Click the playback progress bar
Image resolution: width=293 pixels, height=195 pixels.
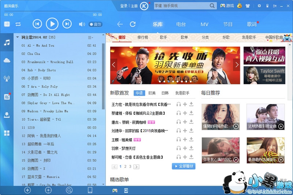(53, 11)
